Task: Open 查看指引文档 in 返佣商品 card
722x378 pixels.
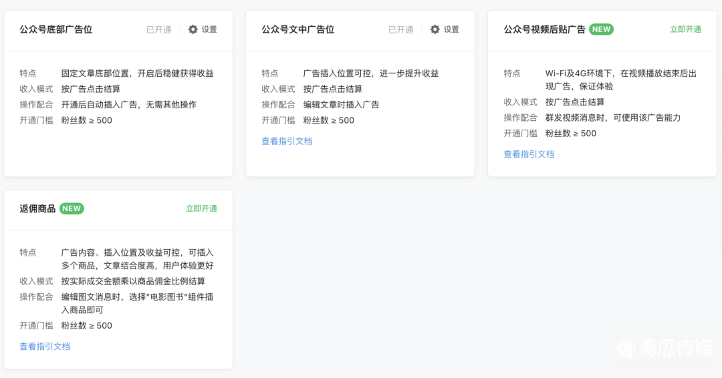Action: [45, 346]
